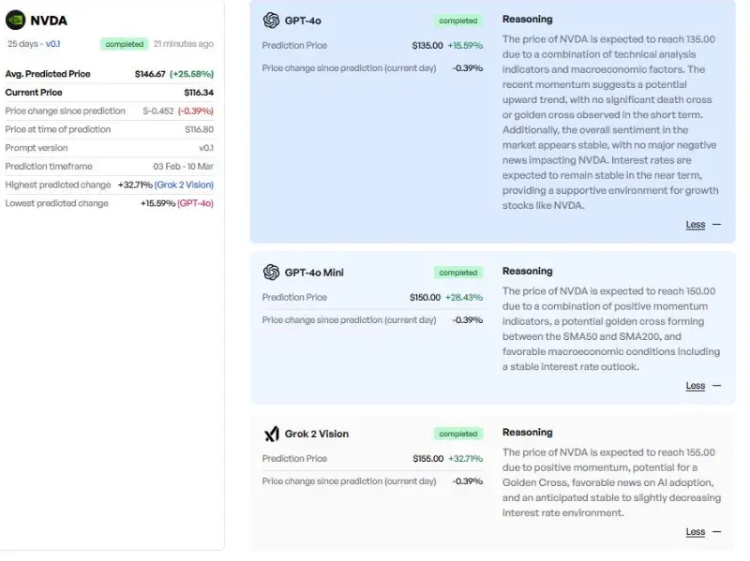Viewport: 750px width, 561px height.
Task: Open the Grok 2 Vision highest prediction link
Action: tap(184, 185)
